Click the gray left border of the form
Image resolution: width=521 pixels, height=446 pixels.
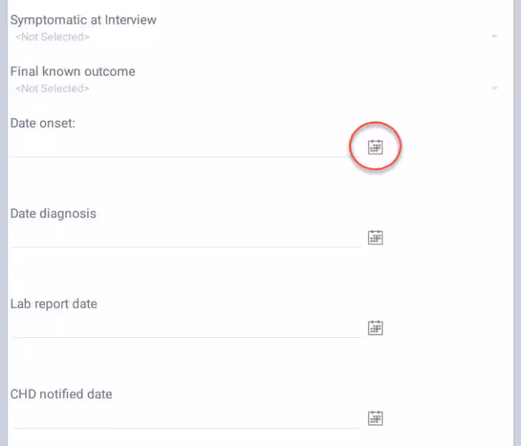(3, 223)
